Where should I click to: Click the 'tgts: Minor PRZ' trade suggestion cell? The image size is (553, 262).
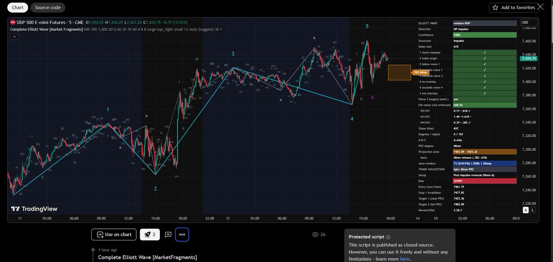click(484, 169)
